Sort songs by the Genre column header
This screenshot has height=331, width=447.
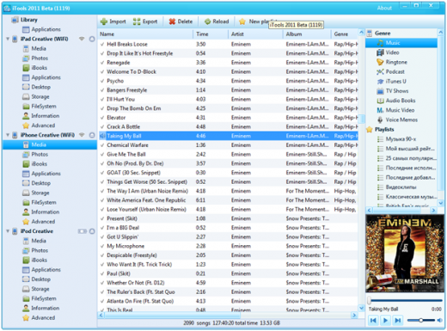[x=345, y=34]
